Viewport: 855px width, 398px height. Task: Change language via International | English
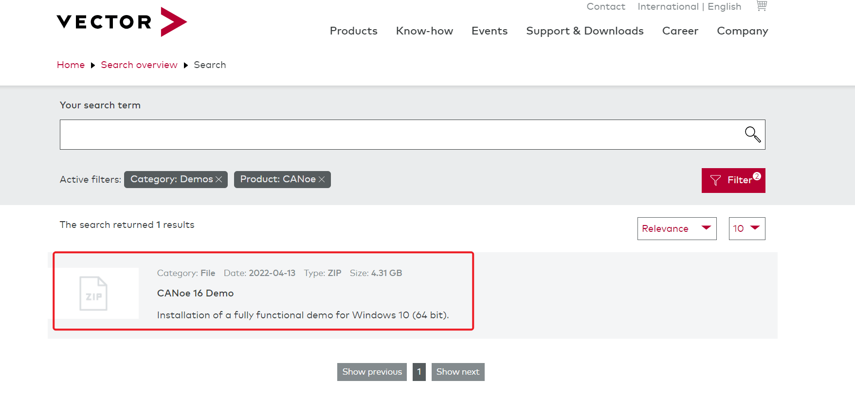[x=690, y=6]
